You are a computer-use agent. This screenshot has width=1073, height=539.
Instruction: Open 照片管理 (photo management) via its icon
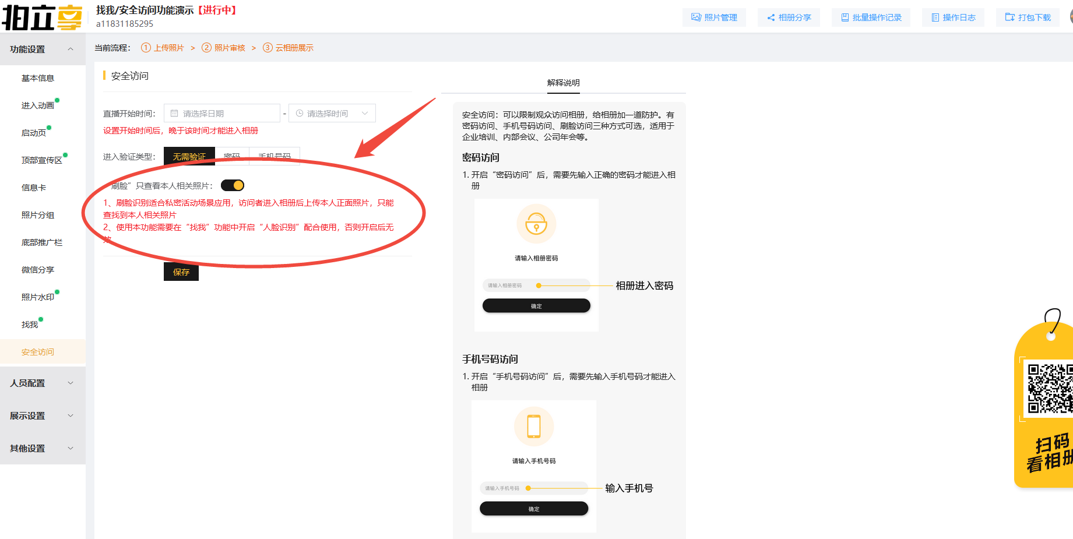(697, 17)
